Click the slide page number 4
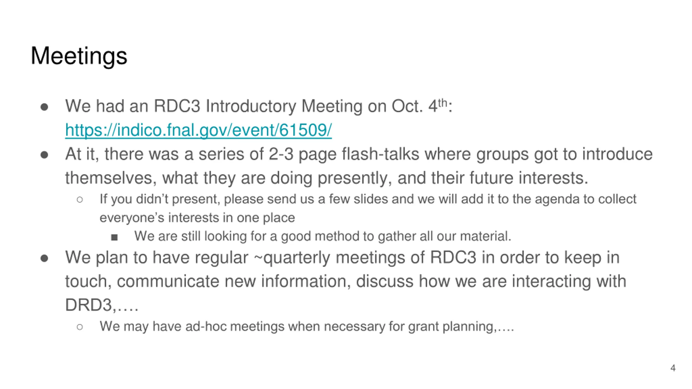Image resolution: width=692 pixels, height=389 pixels. [673, 368]
